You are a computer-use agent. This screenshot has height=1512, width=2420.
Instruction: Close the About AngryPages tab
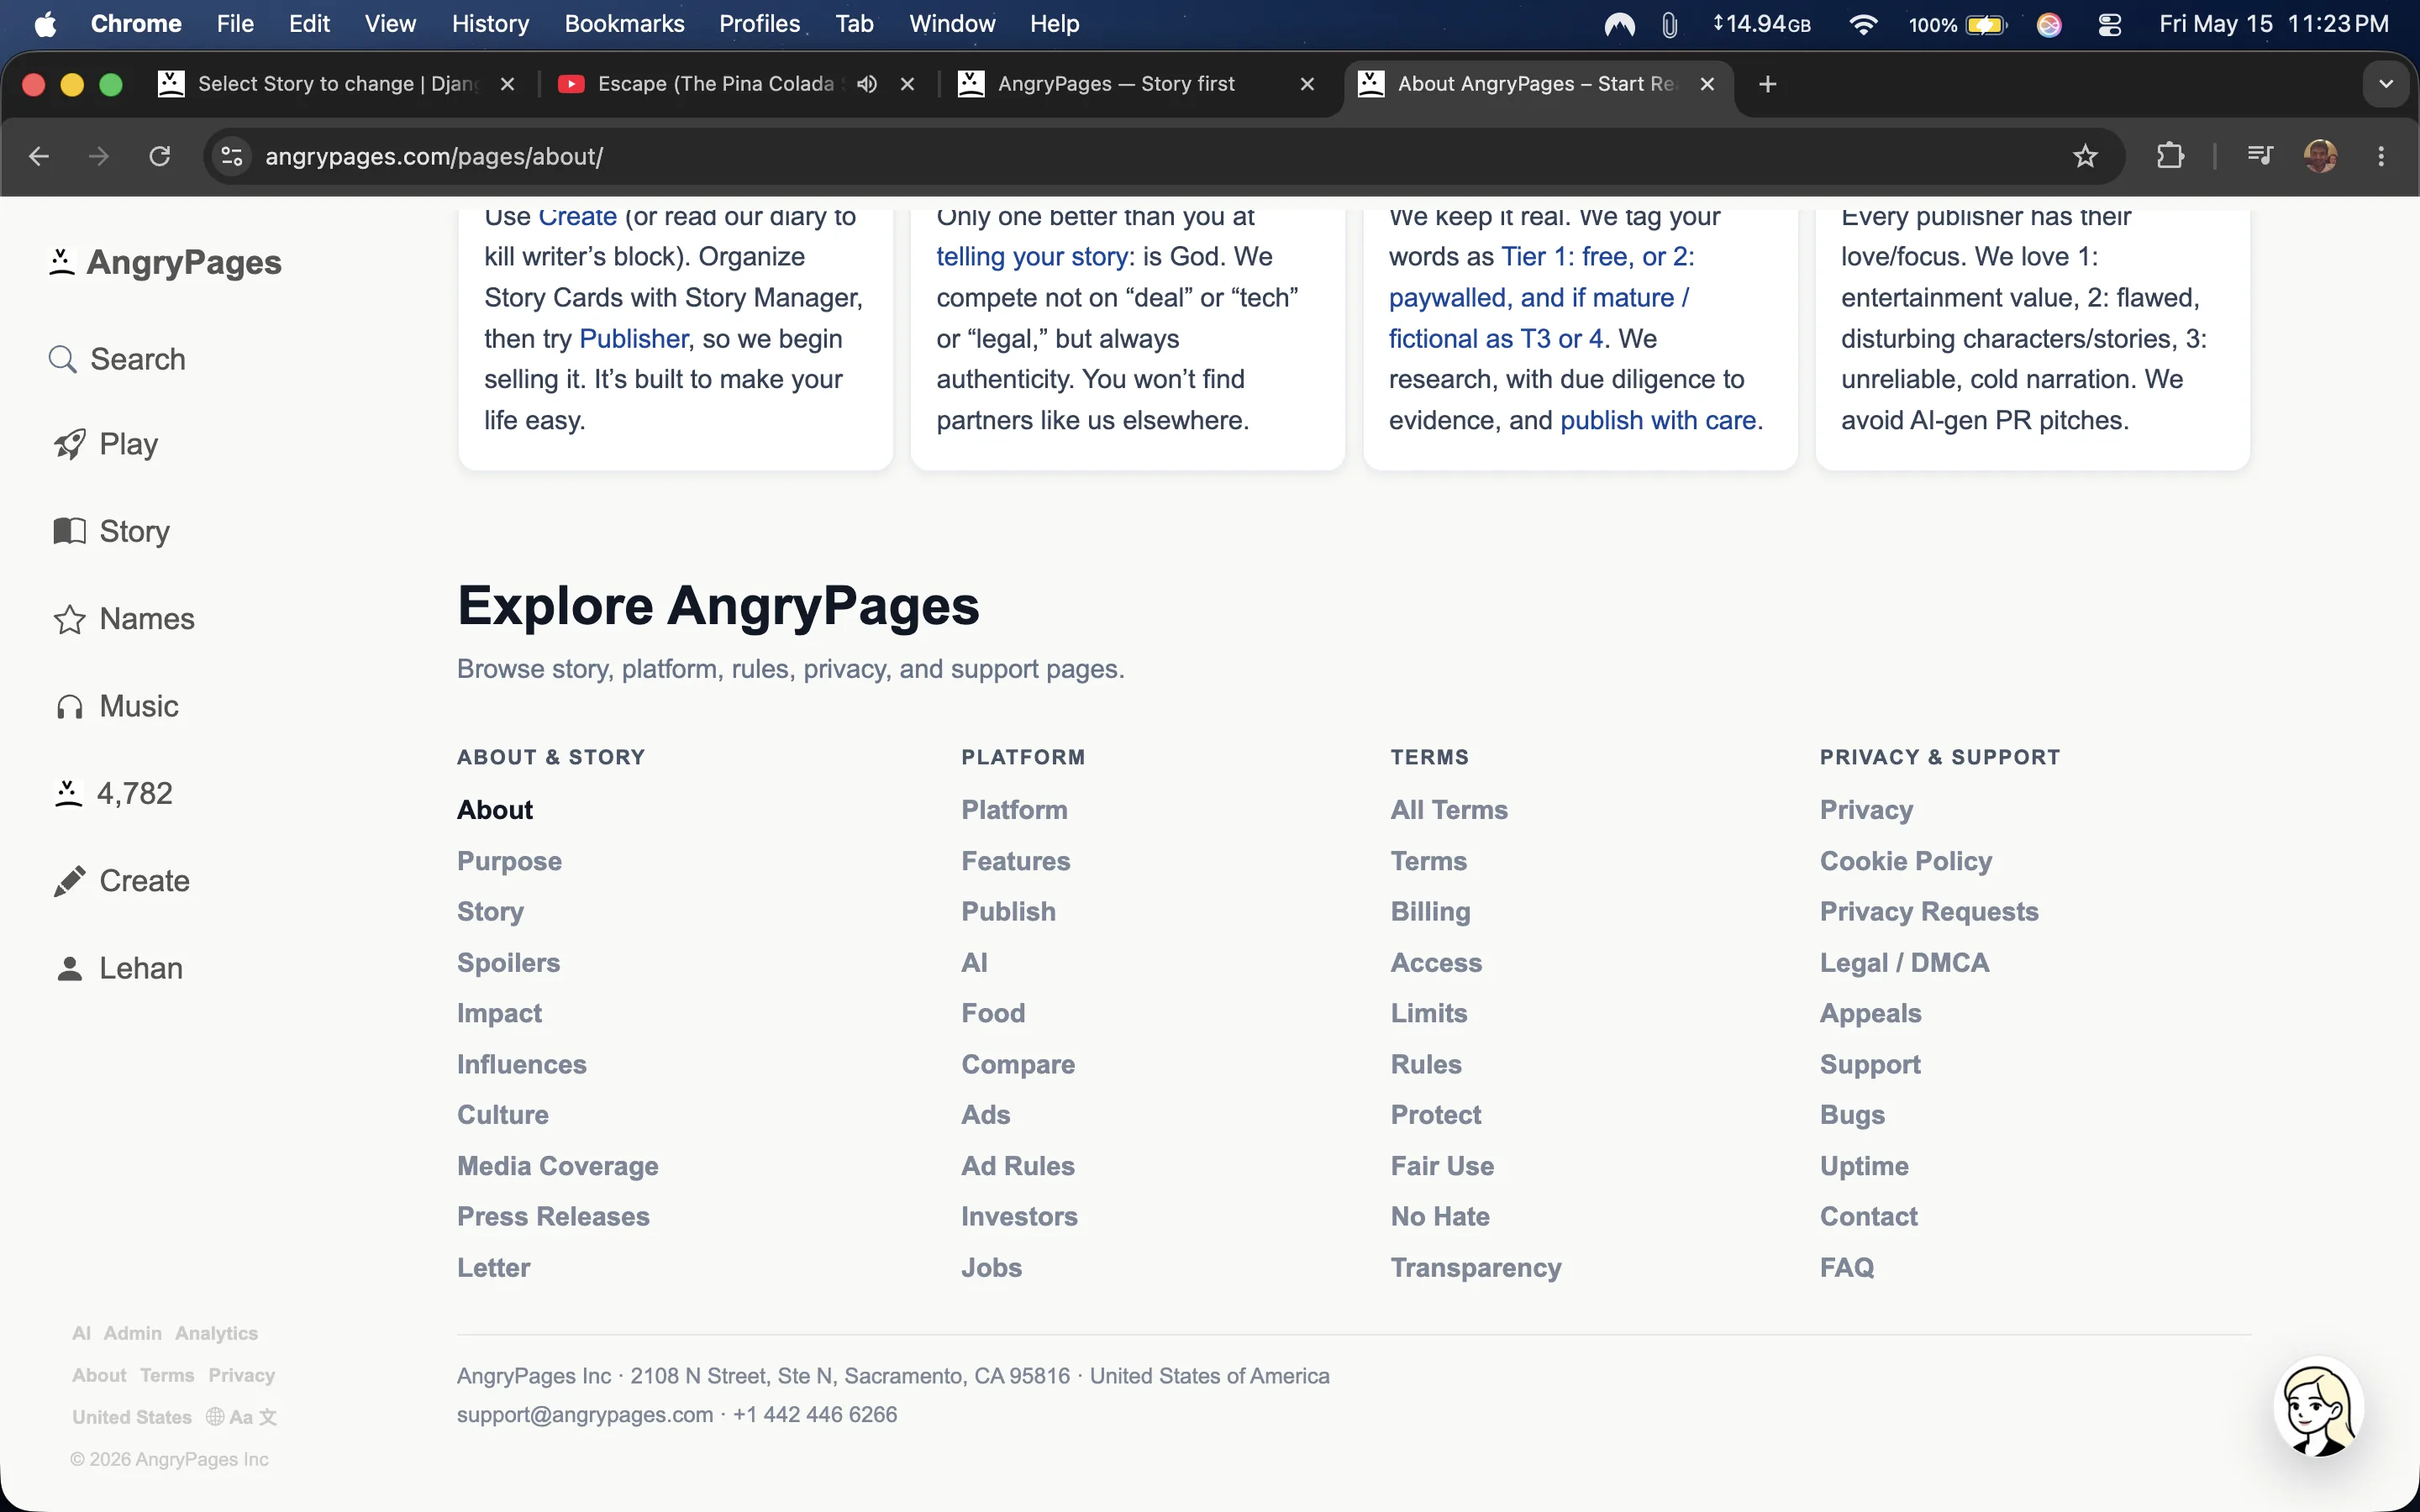pyautogui.click(x=1707, y=84)
